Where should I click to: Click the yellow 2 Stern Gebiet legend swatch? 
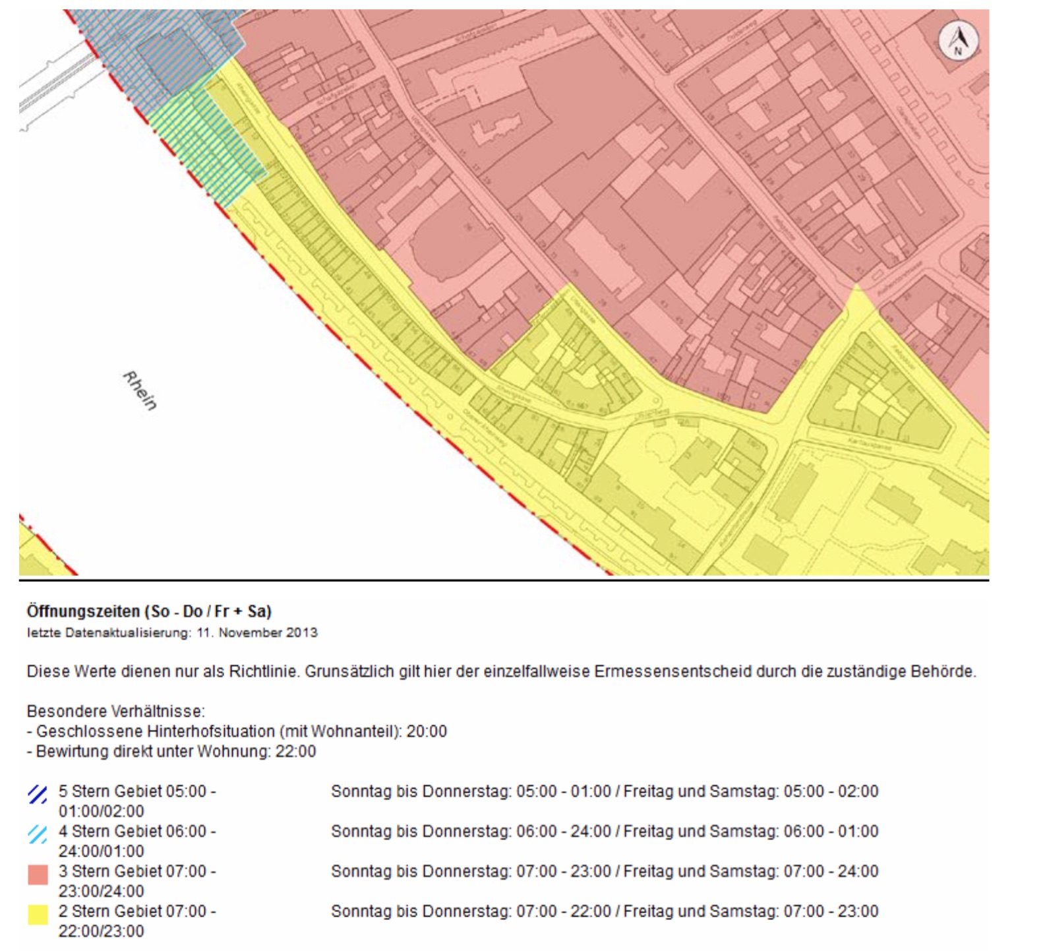tap(38, 915)
